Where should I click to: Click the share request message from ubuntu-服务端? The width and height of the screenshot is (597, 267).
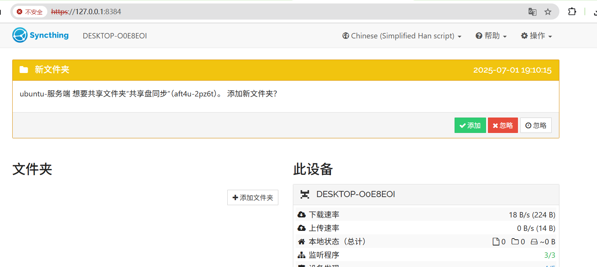tap(148, 94)
